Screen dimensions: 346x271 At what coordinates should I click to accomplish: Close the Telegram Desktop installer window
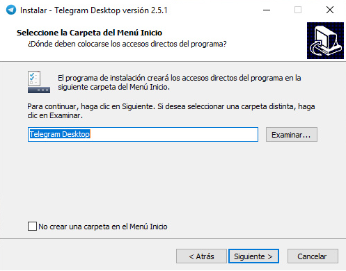click(x=330, y=10)
